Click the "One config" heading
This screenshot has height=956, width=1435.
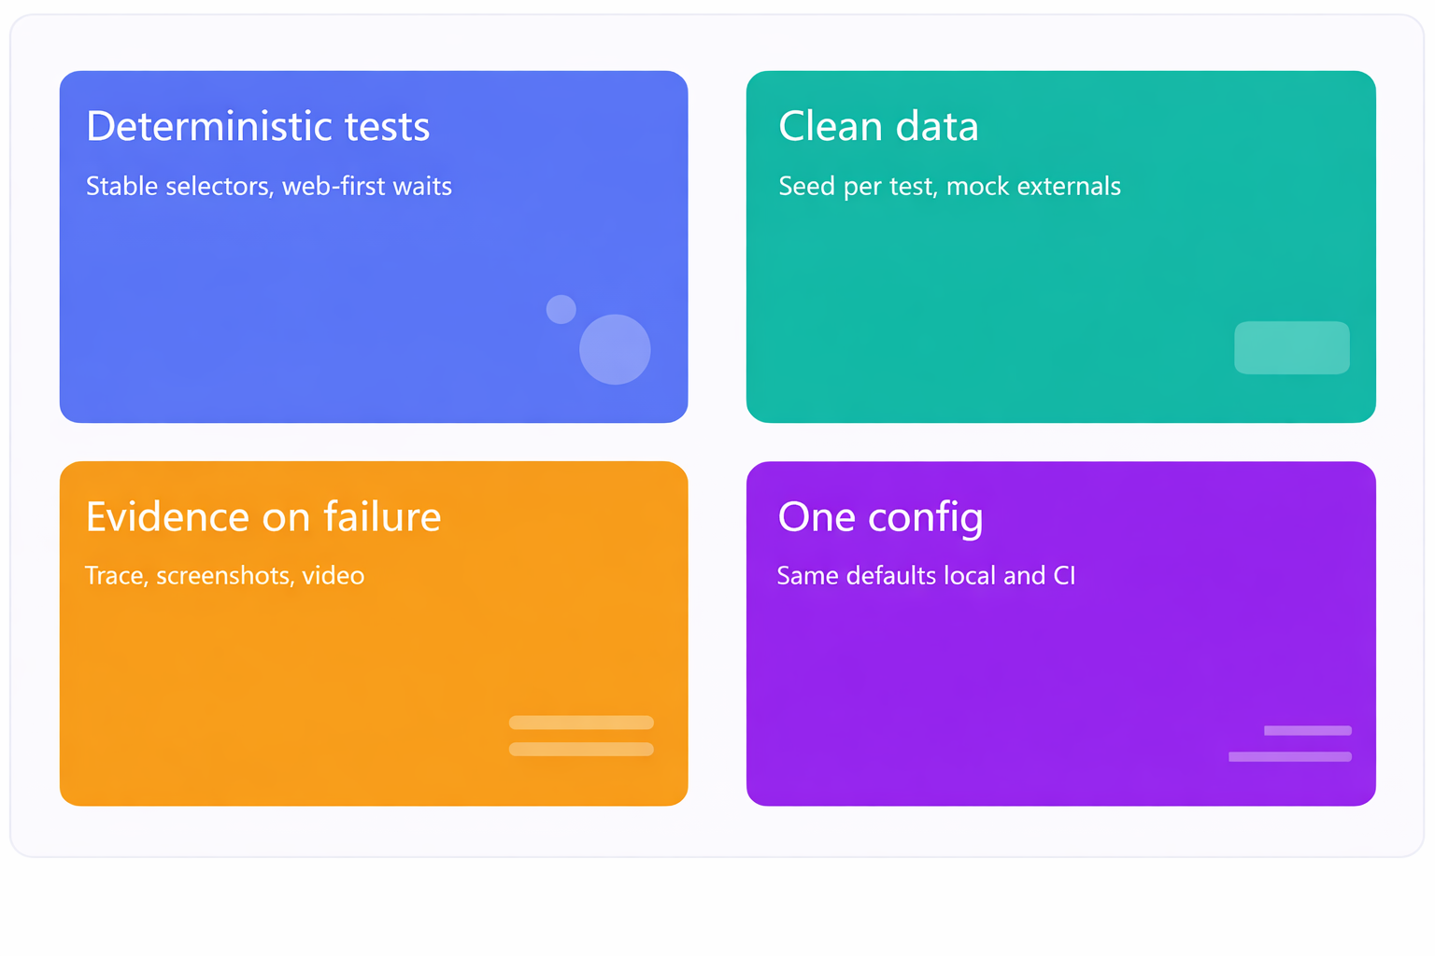click(880, 517)
